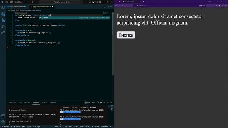
Task: Toggle secondary side bar layout icon
Action: point(97,2)
